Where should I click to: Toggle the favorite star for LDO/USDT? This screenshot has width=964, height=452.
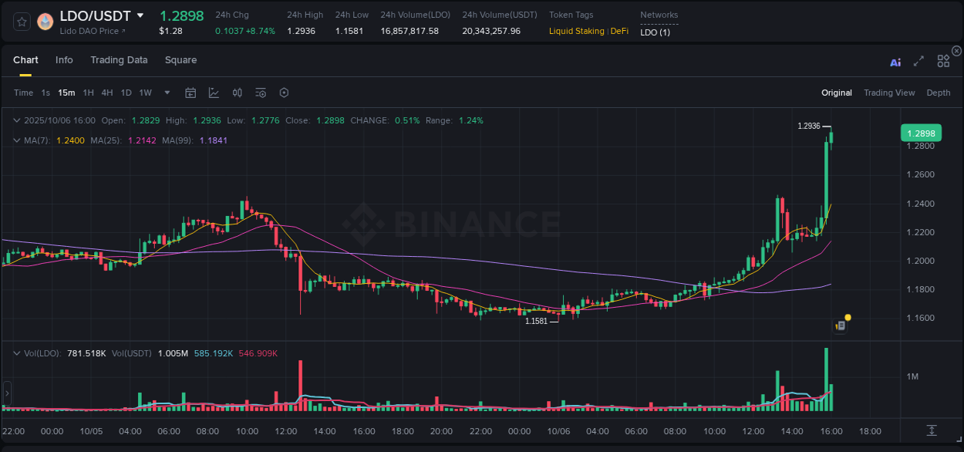[22, 22]
